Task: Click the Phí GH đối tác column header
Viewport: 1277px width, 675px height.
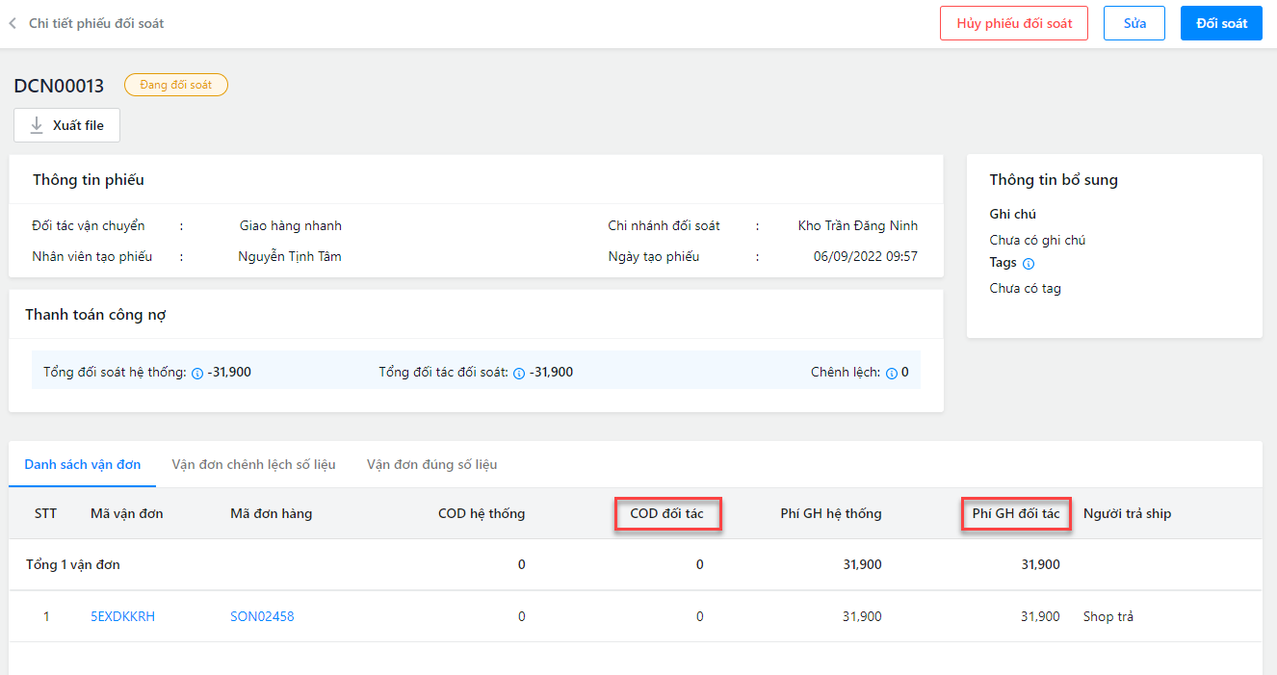Action: (1015, 513)
